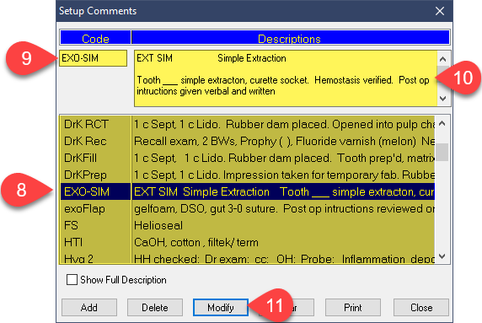Viewport: 482px width, 323px height.
Task: Select the exoFlap row
Action: tap(248, 209)
